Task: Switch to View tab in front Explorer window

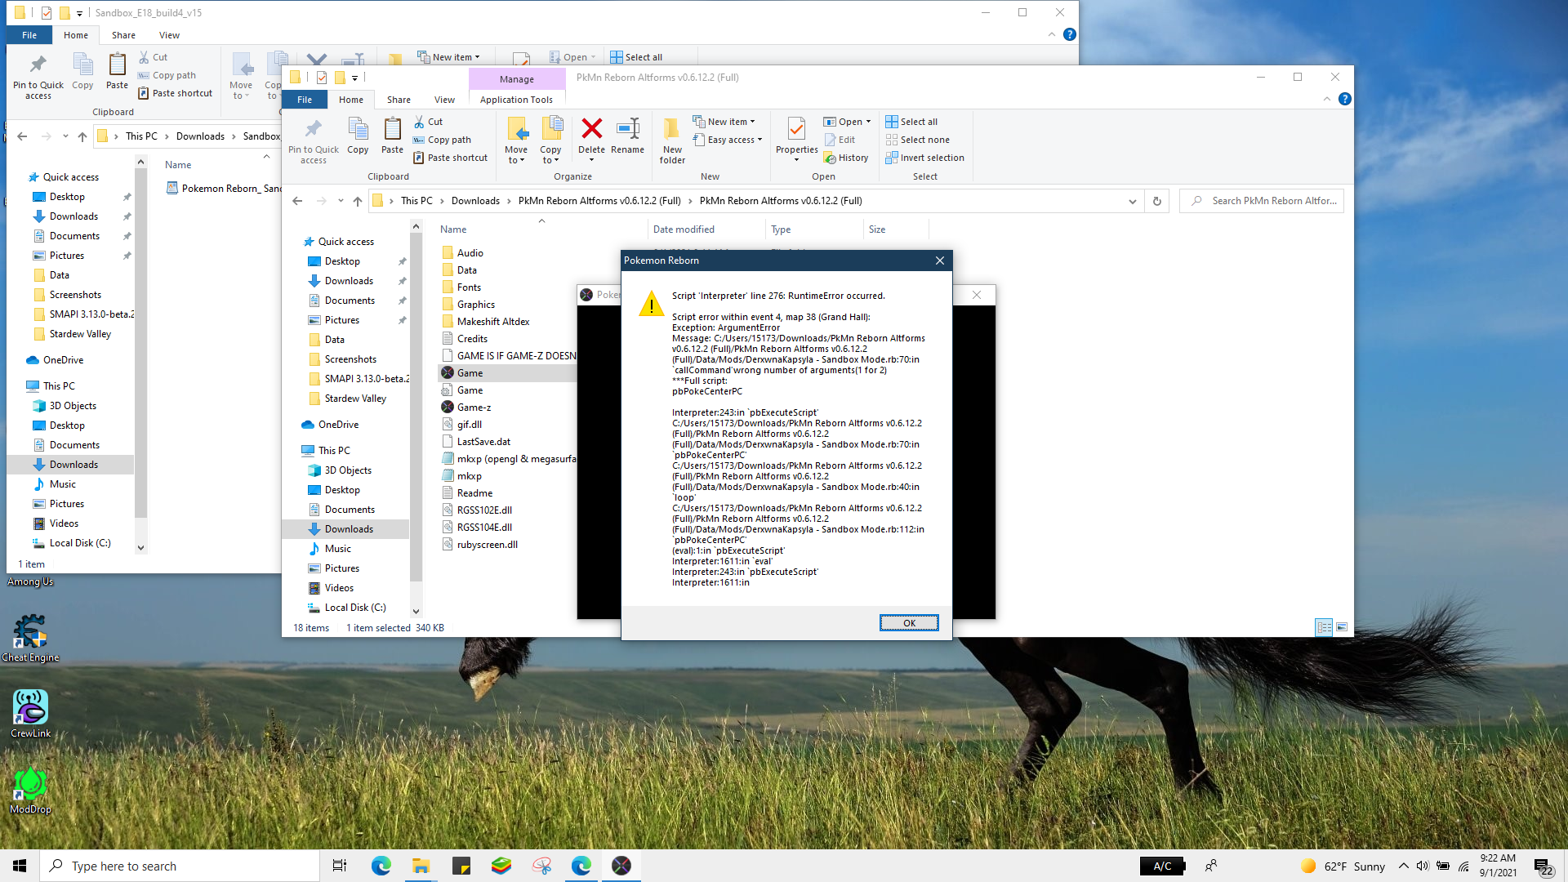Action: point(444,100)
